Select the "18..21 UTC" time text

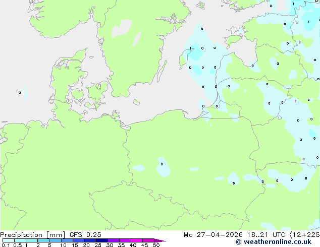pos(266,235)
